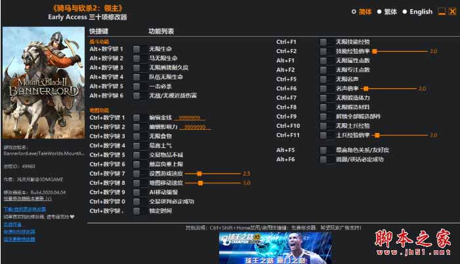The width and height of the screenshot is (460, 264).
Task: Enable 锁定时间 checkbox
Action: [x=136, y=211]
